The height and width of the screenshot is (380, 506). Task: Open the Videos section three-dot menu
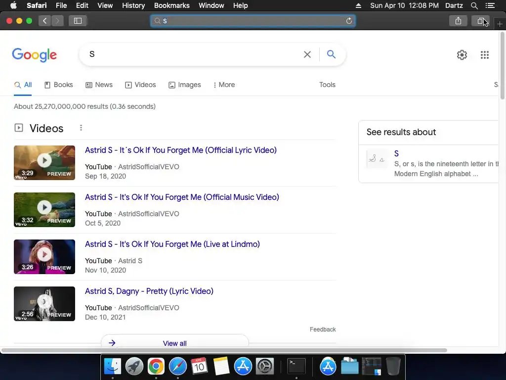[81, 128]
